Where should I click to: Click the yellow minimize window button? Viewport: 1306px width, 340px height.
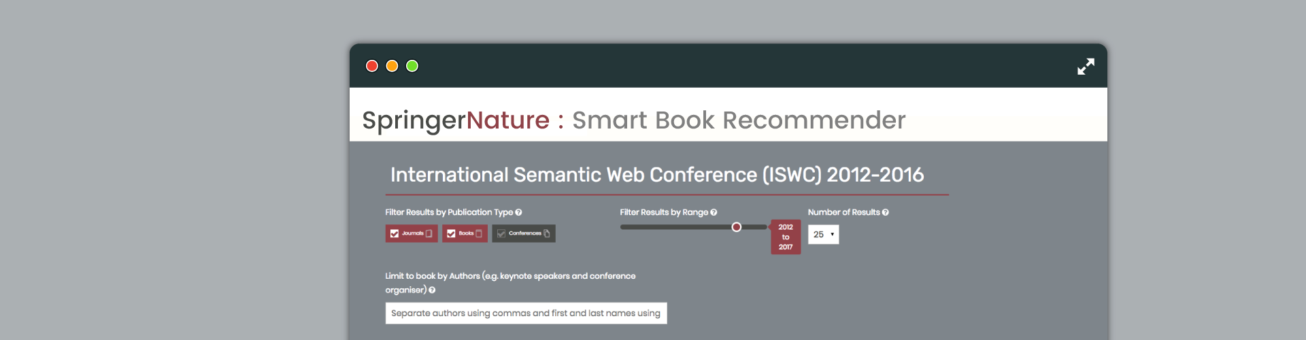click(x=392, y=66)
